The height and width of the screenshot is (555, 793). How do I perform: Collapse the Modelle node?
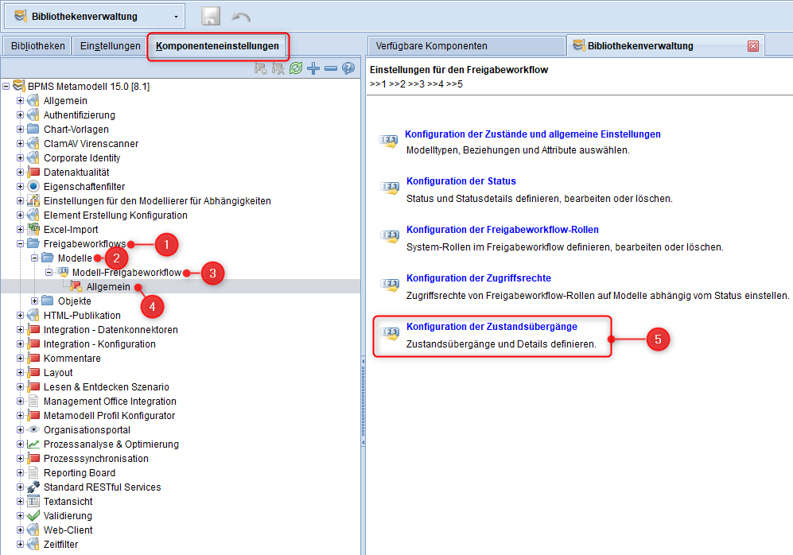click(34, 258)
